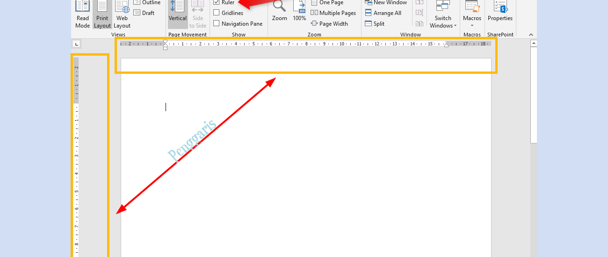608x257 pixels.
Task: Click the vertical ruler at mark 5
Action: pos(76,191)
